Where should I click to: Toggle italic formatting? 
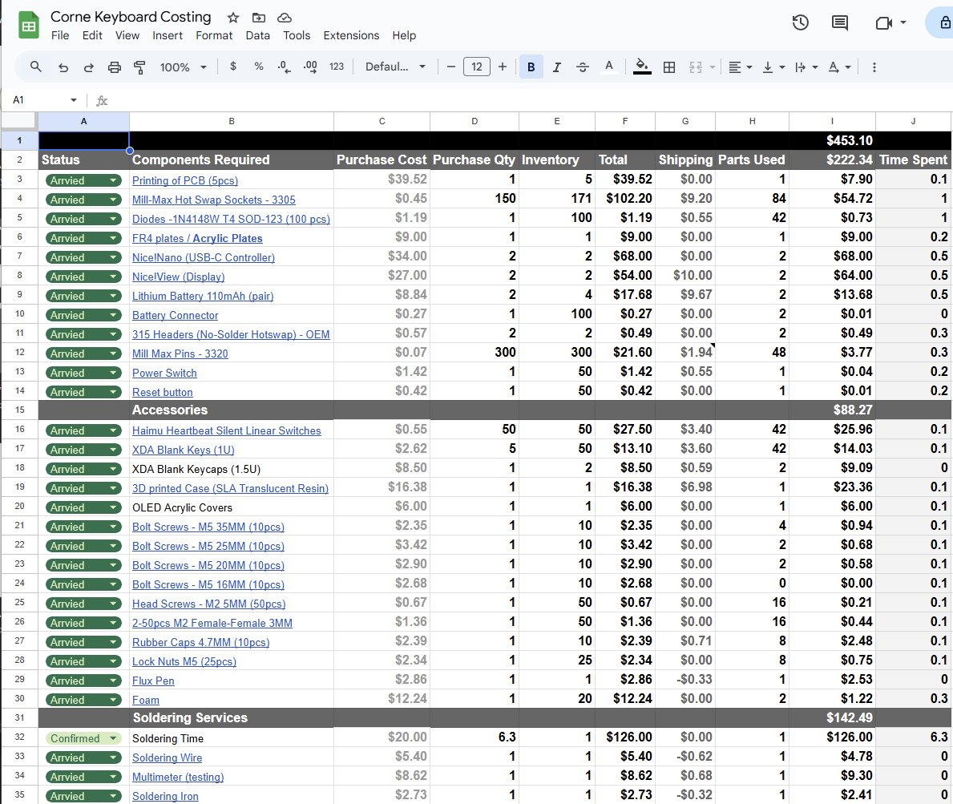click(556, 67)
